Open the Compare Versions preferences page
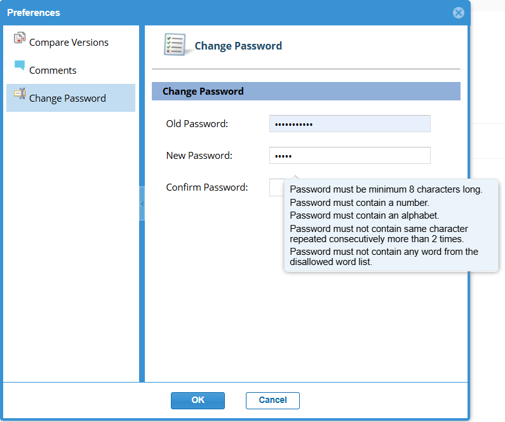 [x=69, y=43]
